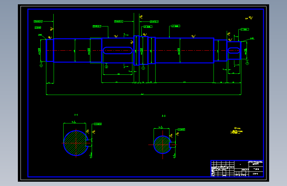Click the surface finish symbol in the sheet's top-right corner
Image resolution: width=287 pixels, height=186 pixels.
click(x=249, y=18)
